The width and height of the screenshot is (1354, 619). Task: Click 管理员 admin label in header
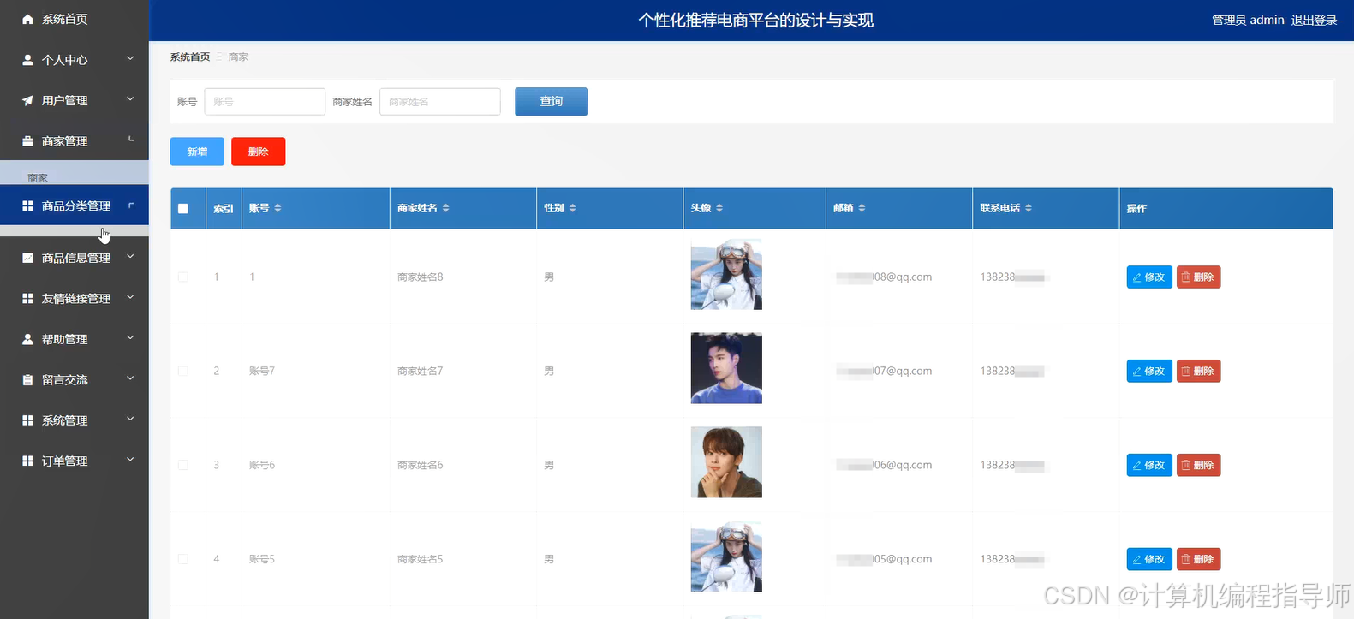tap(1248, 20)
